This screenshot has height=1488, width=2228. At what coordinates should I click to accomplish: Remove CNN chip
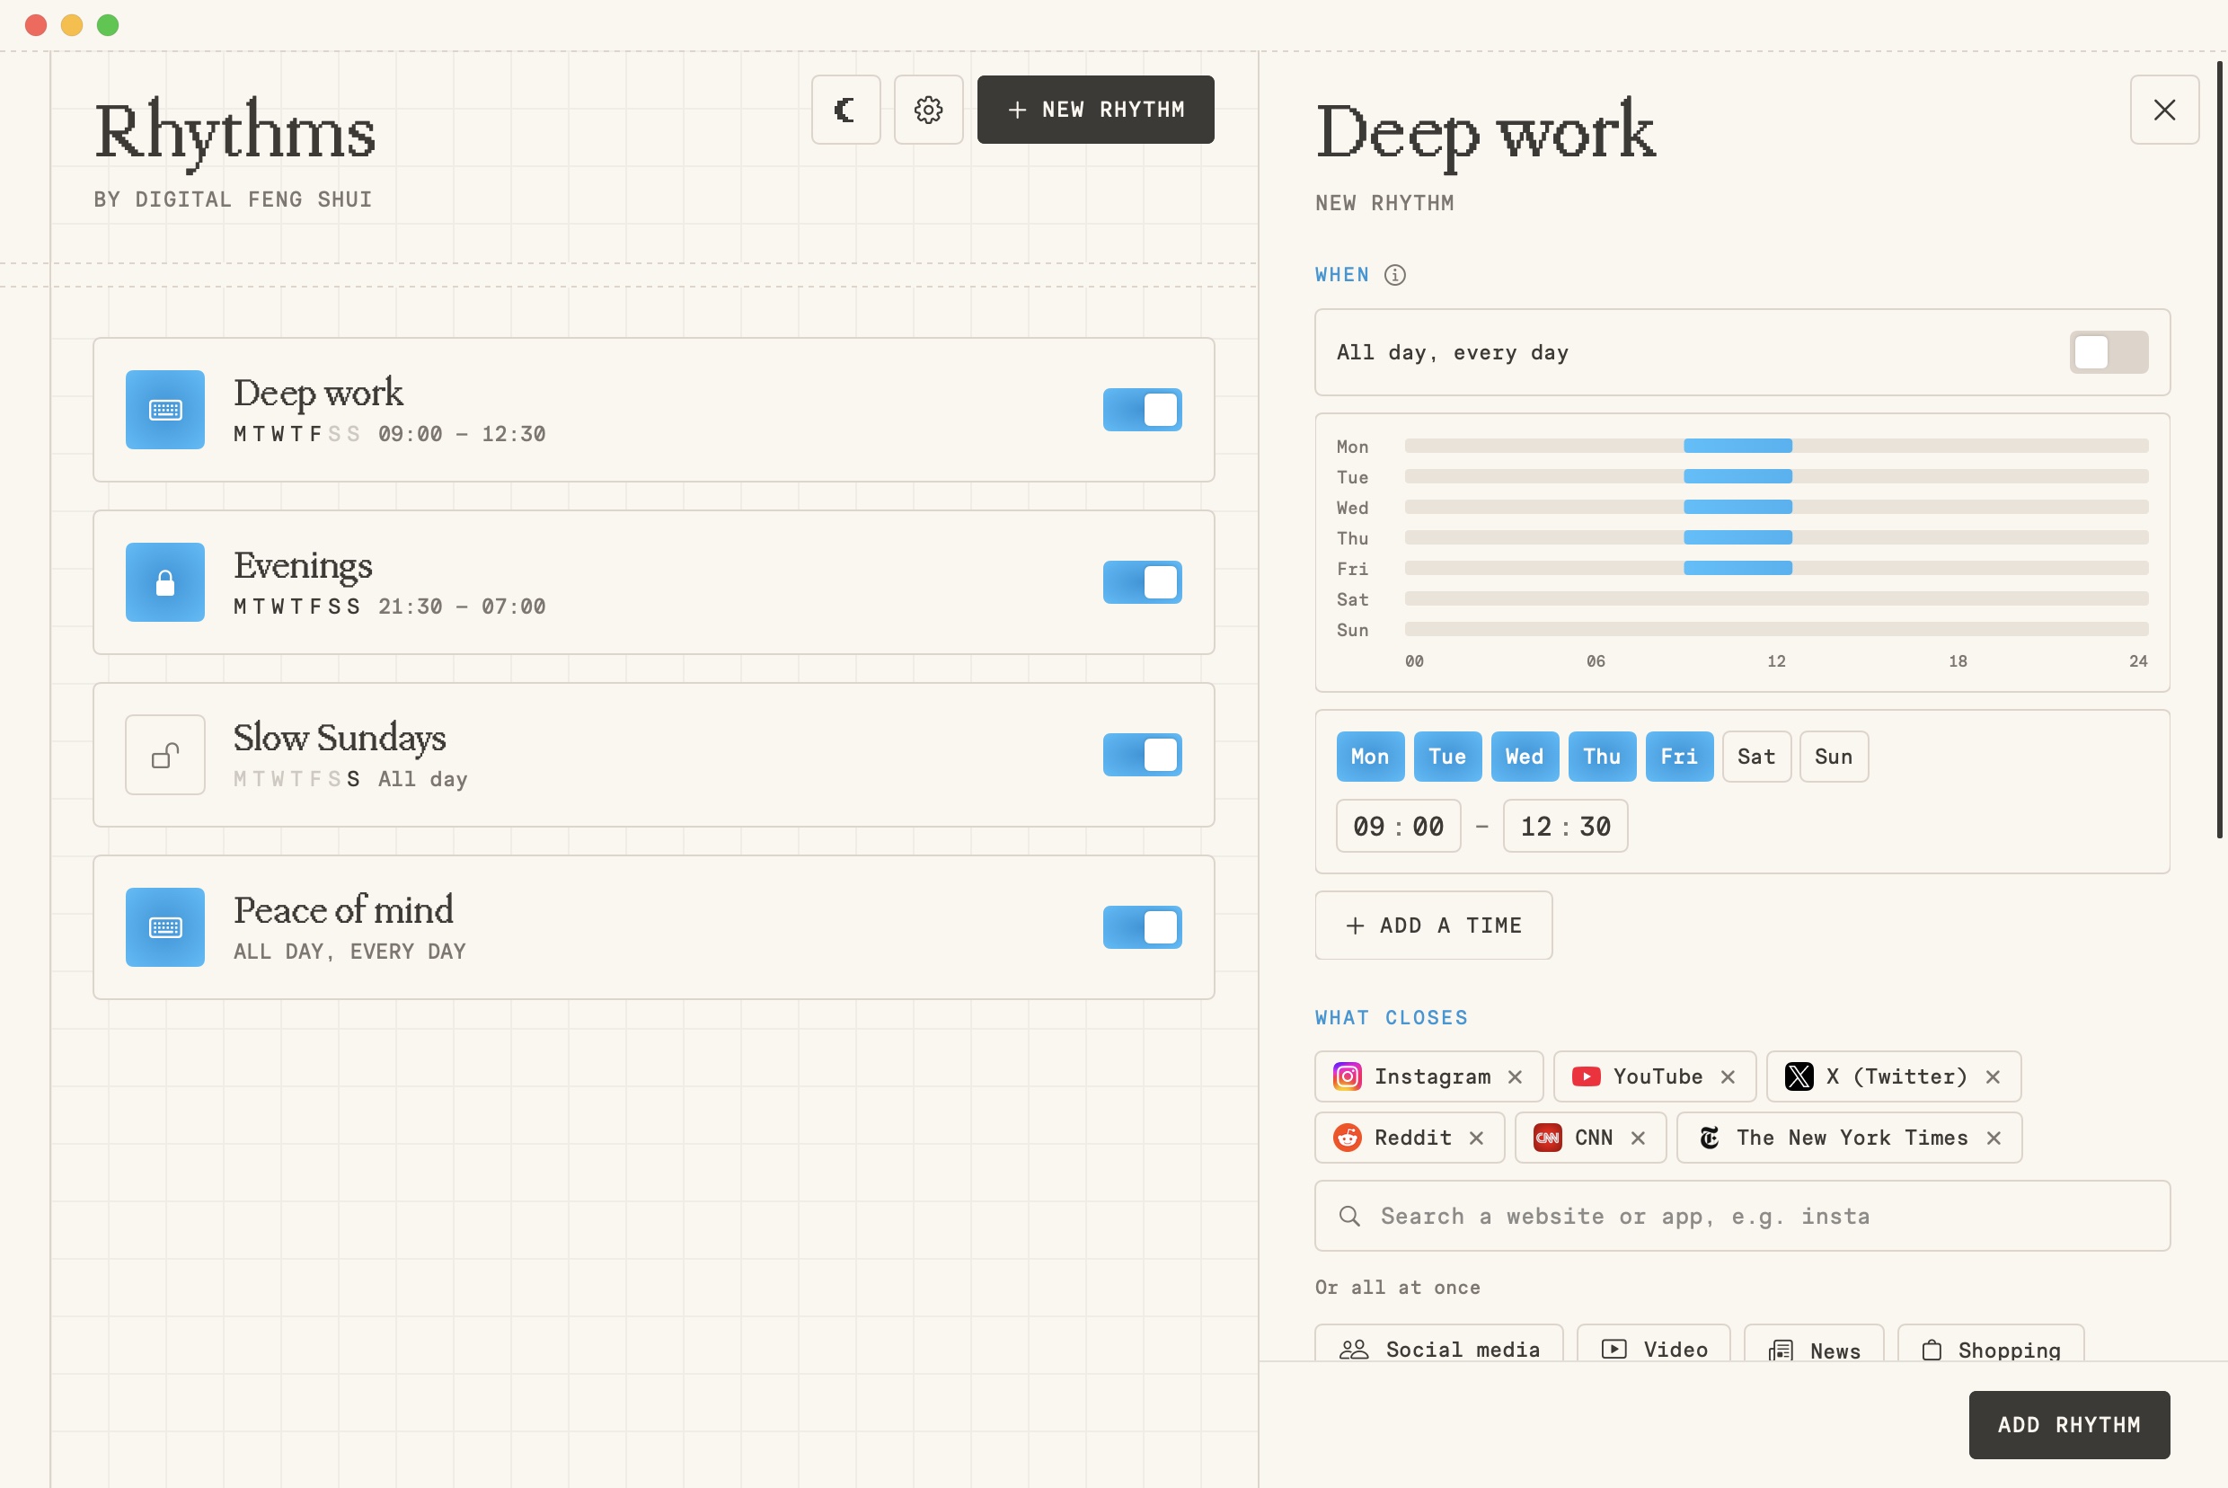pyautogui.click(x=1638, y=1138)
